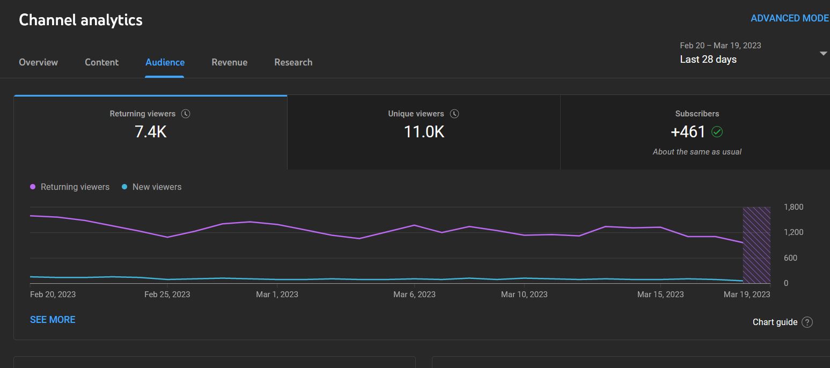Click the Chart guide text label
The image size is (830, 368).
(775, 322)
